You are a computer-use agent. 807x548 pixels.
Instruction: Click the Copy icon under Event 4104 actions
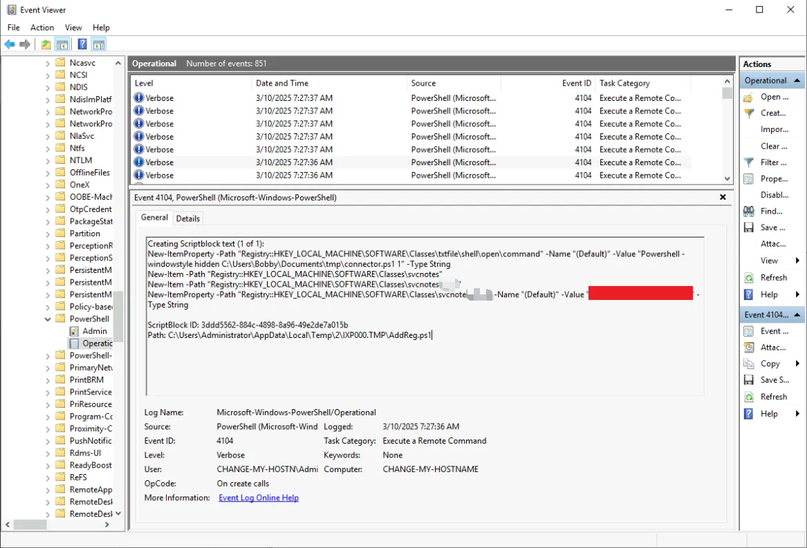click(x=748, y=363)
